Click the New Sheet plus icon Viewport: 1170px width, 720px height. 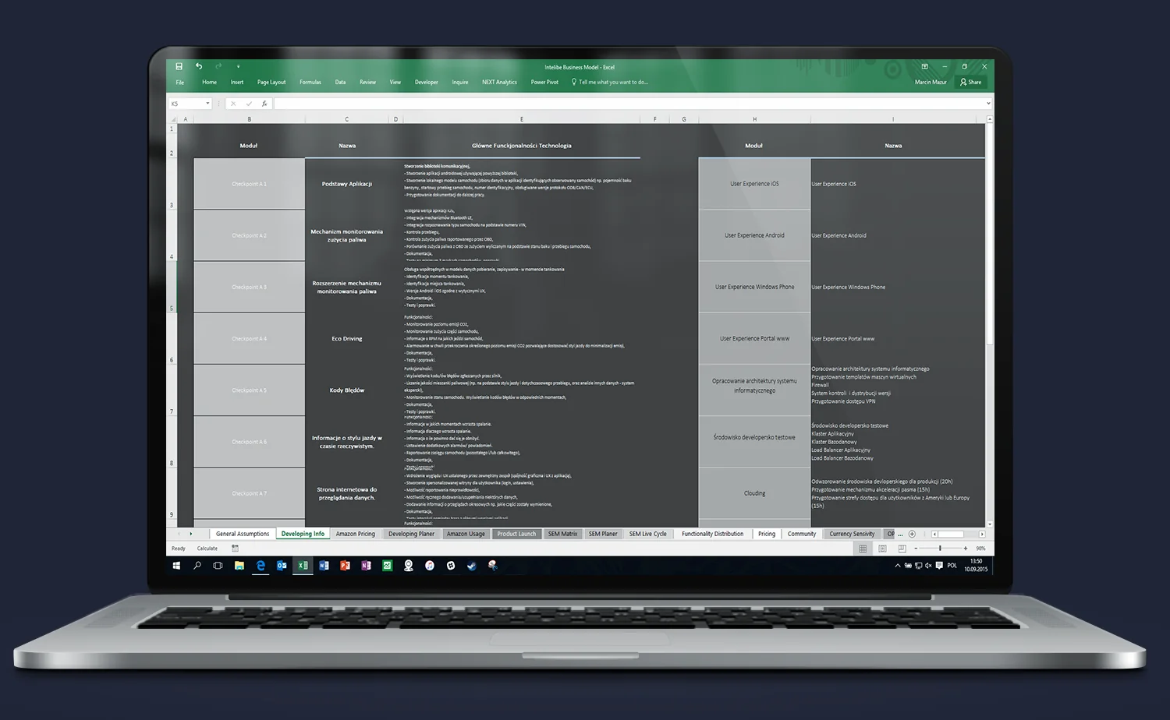(912, 534)
